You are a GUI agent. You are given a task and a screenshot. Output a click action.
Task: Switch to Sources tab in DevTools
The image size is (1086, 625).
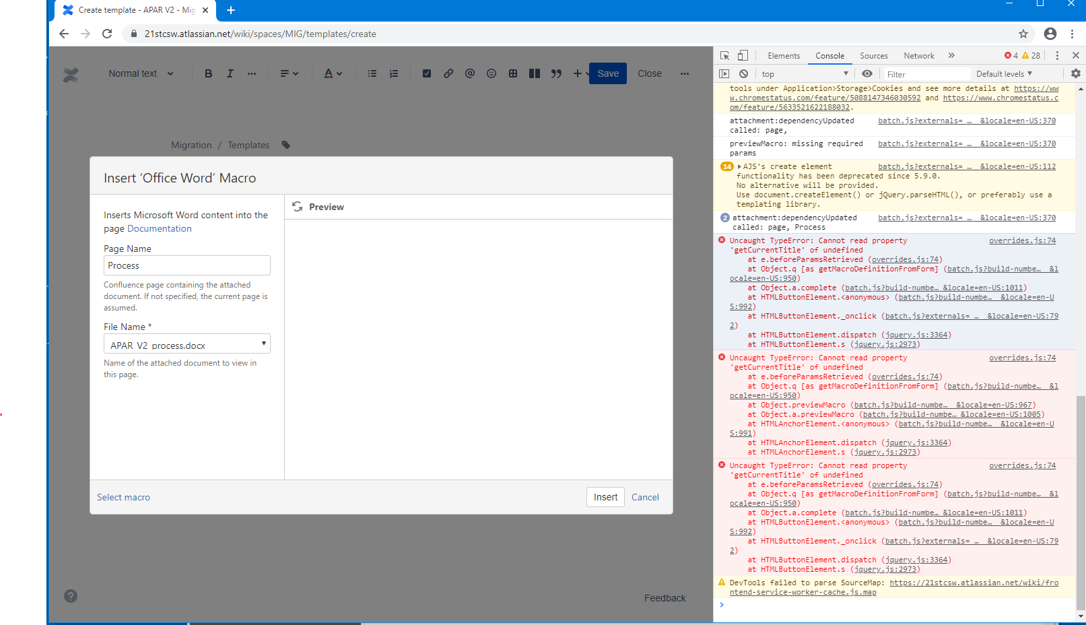[873, 56]
